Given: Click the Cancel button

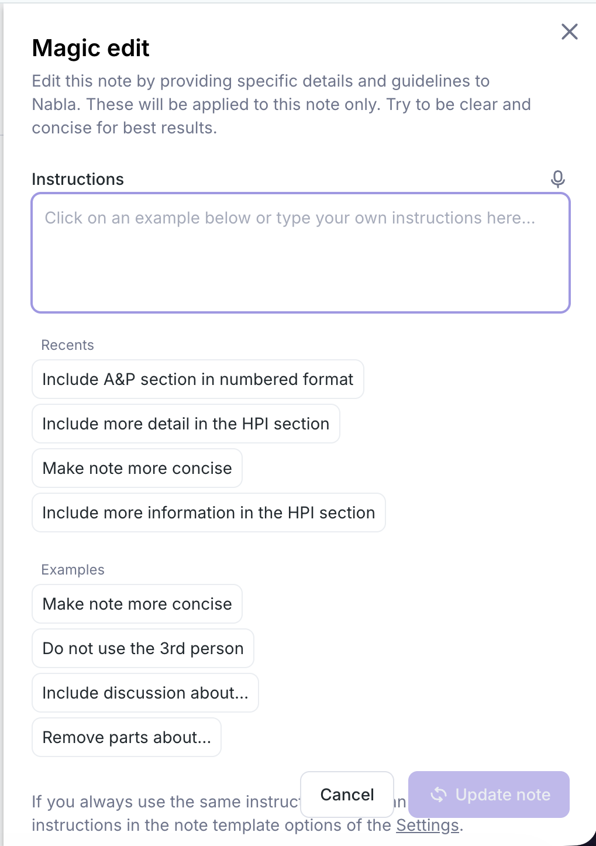Looking at the screenshot, I should pyautogui.click(x=347, y=795).
